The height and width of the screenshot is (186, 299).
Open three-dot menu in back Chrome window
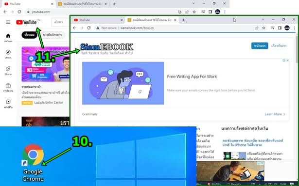(x=225, y=12)
